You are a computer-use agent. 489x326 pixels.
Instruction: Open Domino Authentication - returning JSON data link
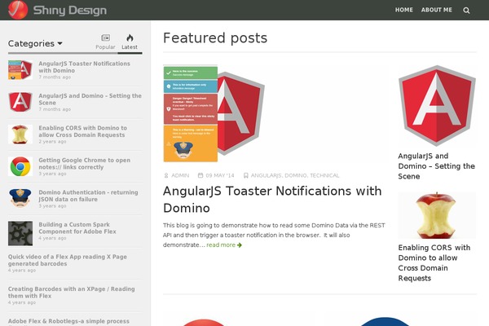click(88, 196)
